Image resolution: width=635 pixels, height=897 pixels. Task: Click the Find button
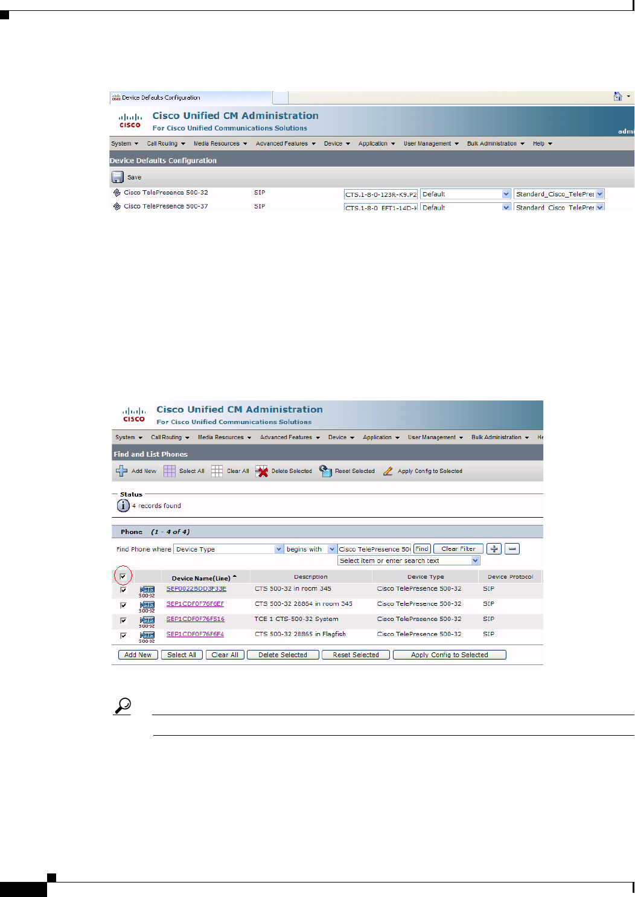pos(422,549)
